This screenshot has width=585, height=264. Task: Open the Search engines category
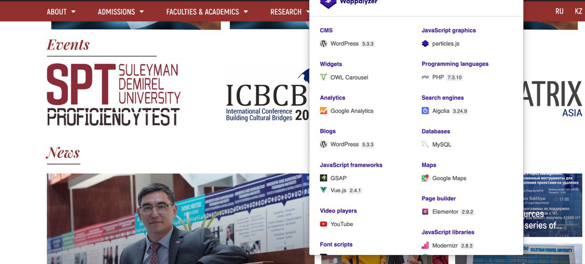point(443,98)
